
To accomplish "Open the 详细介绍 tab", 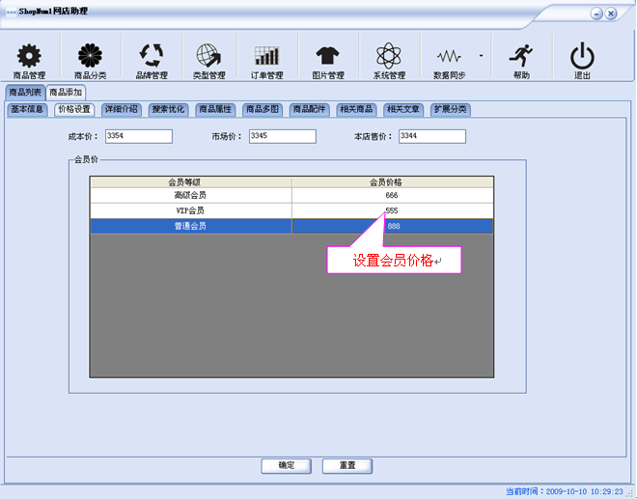I will click(x=122, y=109).
